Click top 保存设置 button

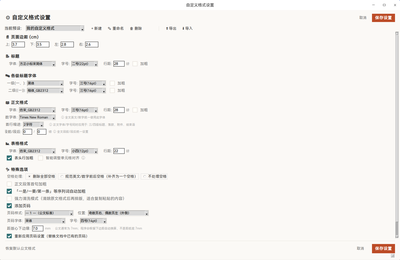383,18
